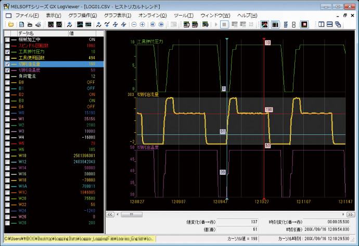Open the オンライン(O) menu
Viewport: 359px width, 246px height.
pyautogui.click(x=152, y=16)
